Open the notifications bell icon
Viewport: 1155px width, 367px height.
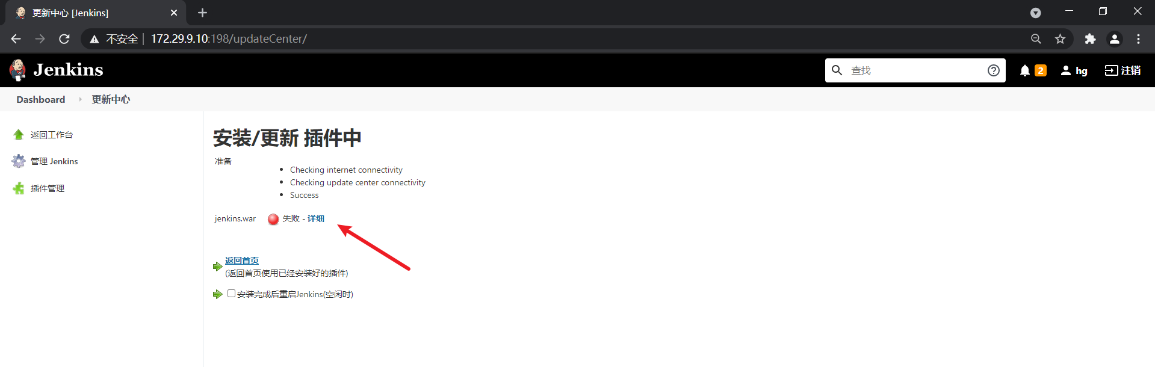click(1025, 70)
